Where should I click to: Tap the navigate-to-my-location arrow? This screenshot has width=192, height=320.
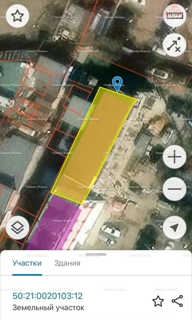click(x=174, y=228)
